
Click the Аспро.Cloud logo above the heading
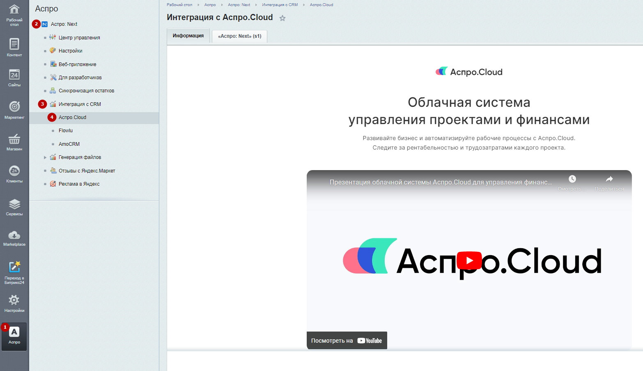[x=469, y=72]
